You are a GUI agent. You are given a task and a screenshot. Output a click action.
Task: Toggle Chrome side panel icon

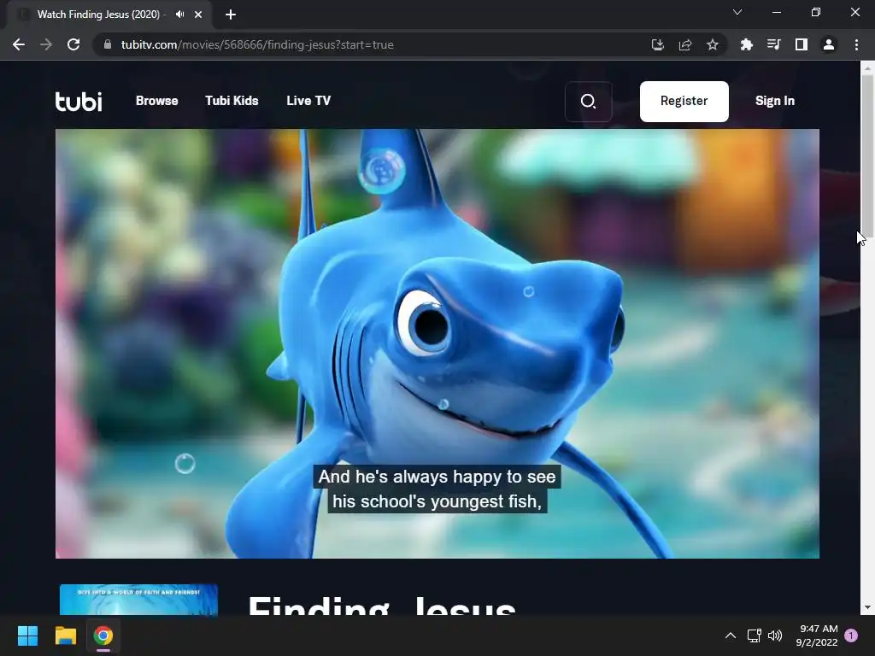point(802,44)
